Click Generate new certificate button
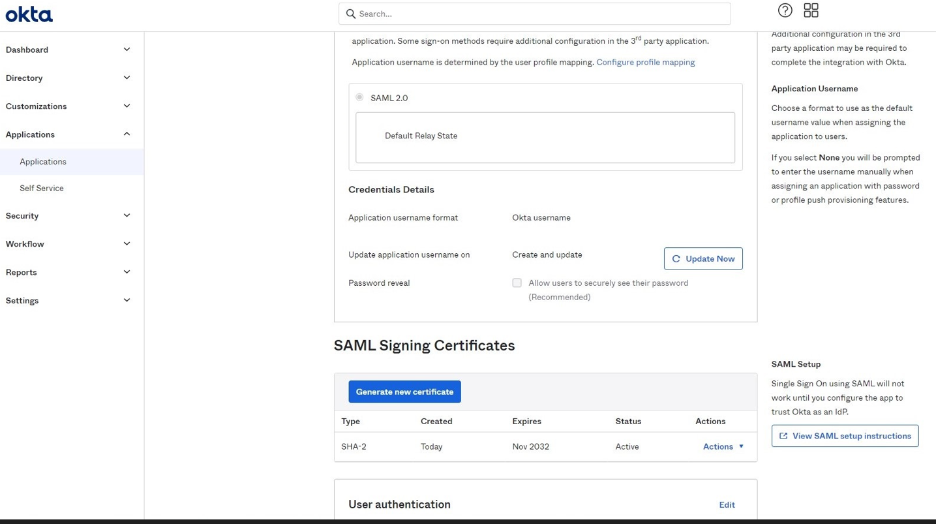 click(404, 392)
